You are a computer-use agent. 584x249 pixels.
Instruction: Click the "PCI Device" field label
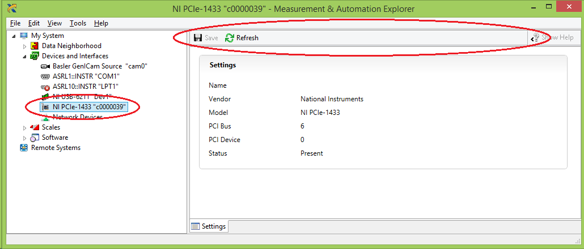tap(224, 140)
